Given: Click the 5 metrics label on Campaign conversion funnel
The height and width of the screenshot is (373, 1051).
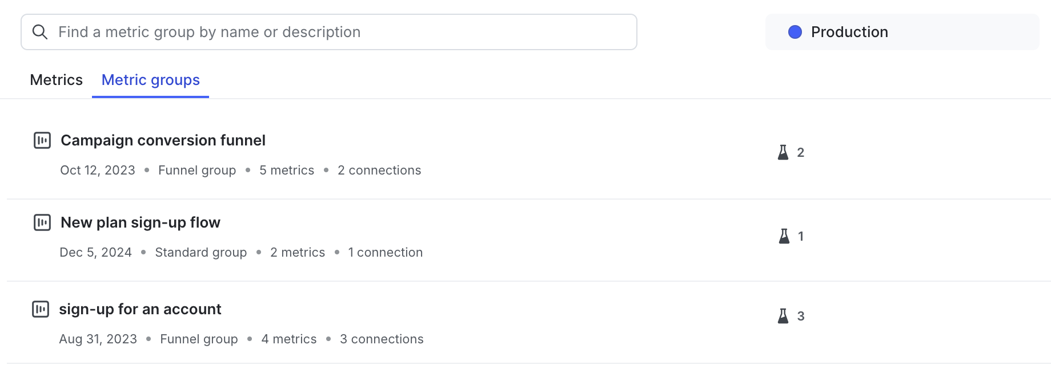Looking at the screenshot, I should point(287,170).
